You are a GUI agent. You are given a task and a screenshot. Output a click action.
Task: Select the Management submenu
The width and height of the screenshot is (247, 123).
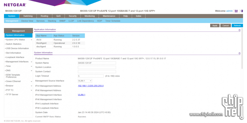[x=12, y=21]
